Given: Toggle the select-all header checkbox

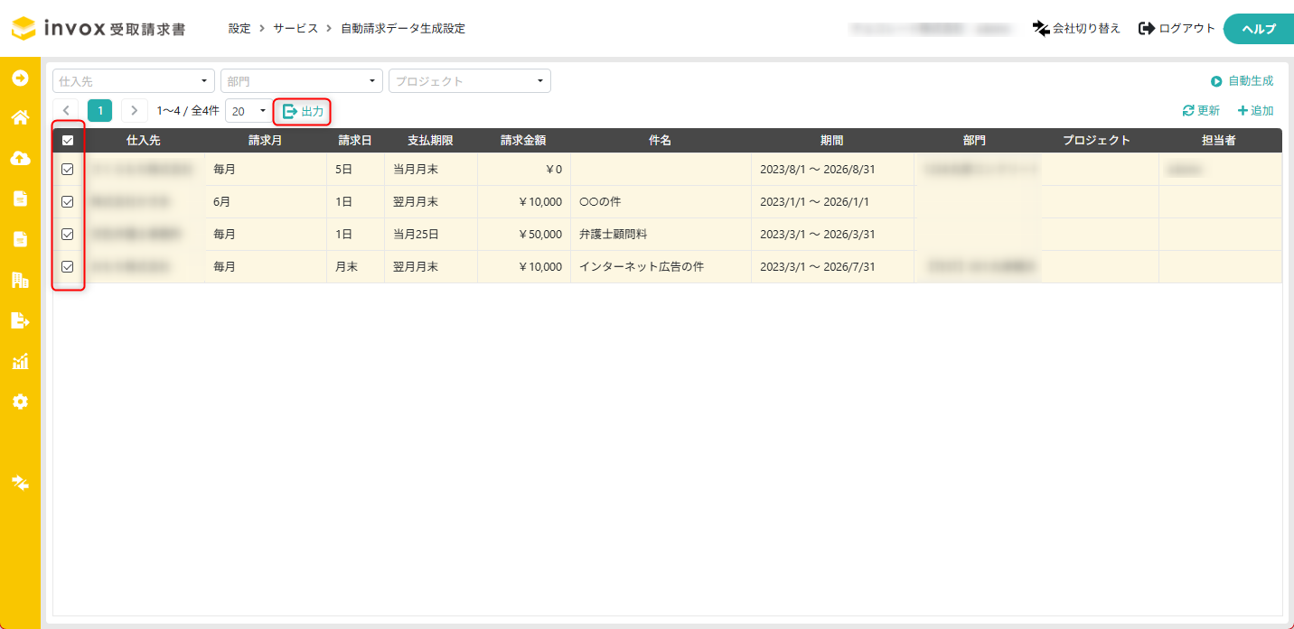Looking at the screenshot, I should point(68,141).
